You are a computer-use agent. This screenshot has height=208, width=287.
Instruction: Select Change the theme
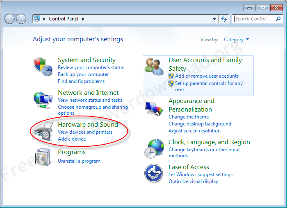pos(189,117)
